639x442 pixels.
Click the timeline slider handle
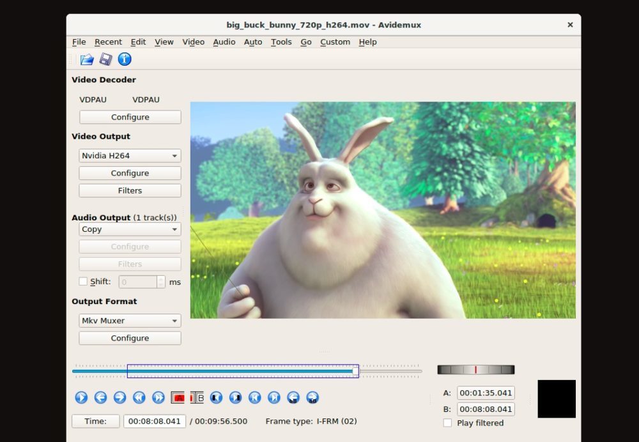355,371
